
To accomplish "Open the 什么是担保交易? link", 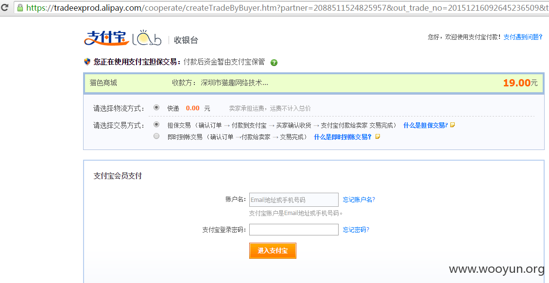I will [426, 125].
